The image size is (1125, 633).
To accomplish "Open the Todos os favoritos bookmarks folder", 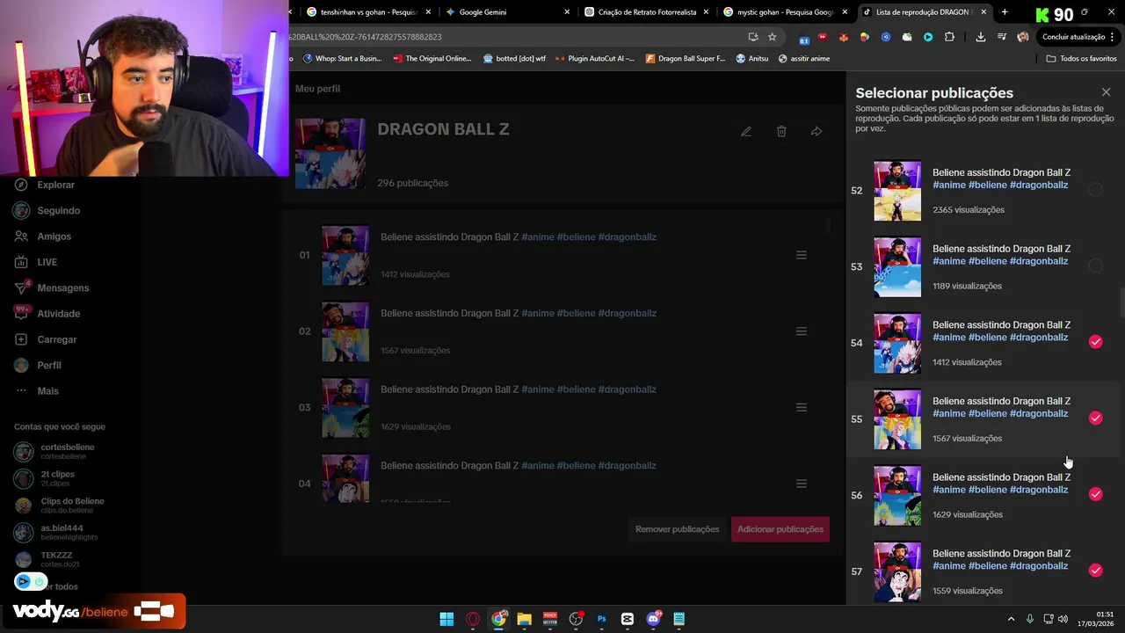I will click(1081, 59).
